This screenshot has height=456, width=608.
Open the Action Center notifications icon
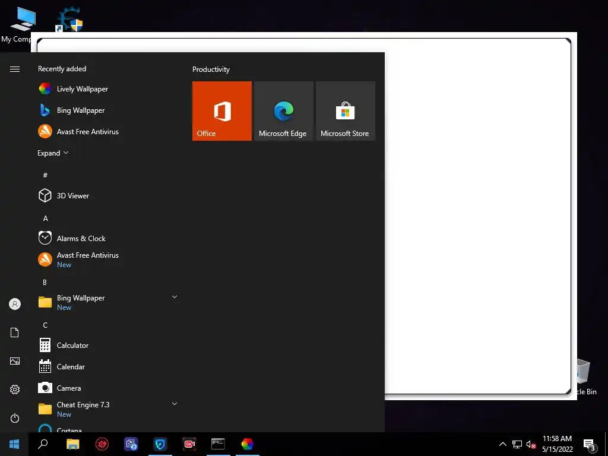(590, 444)
